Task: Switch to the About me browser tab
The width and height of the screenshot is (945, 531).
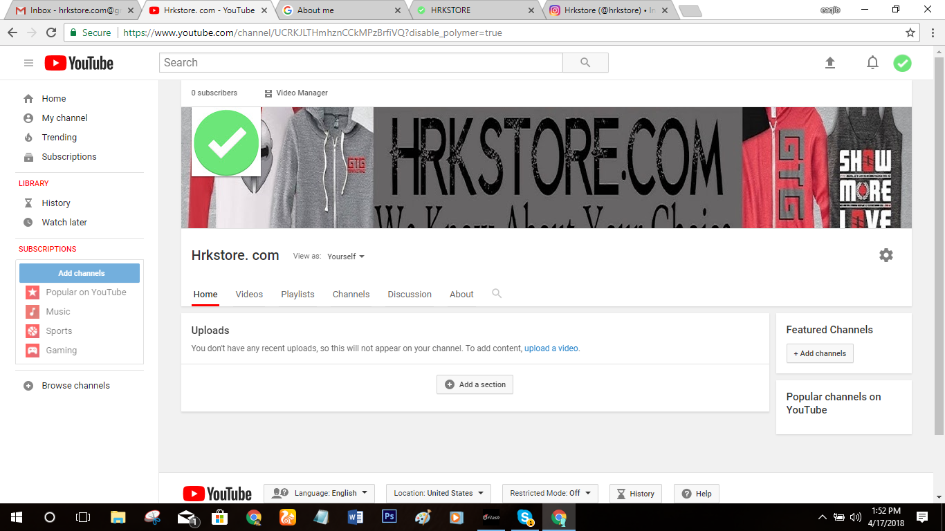Action: (x=342, y=10)
